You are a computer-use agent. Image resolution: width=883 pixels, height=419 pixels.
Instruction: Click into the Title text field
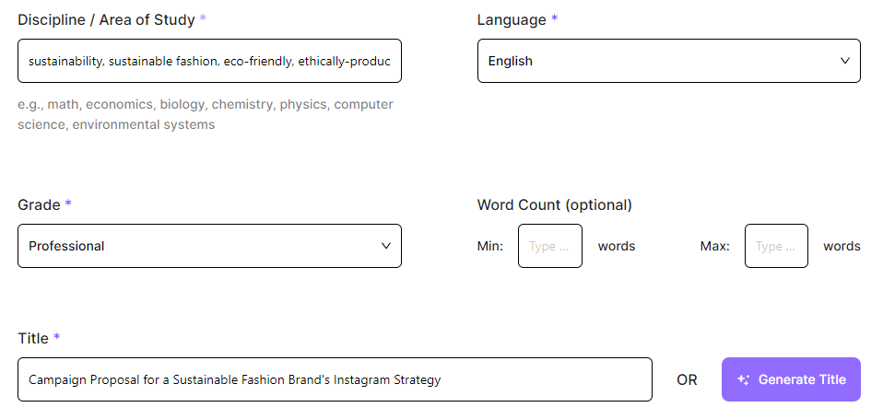coord(335,379)
